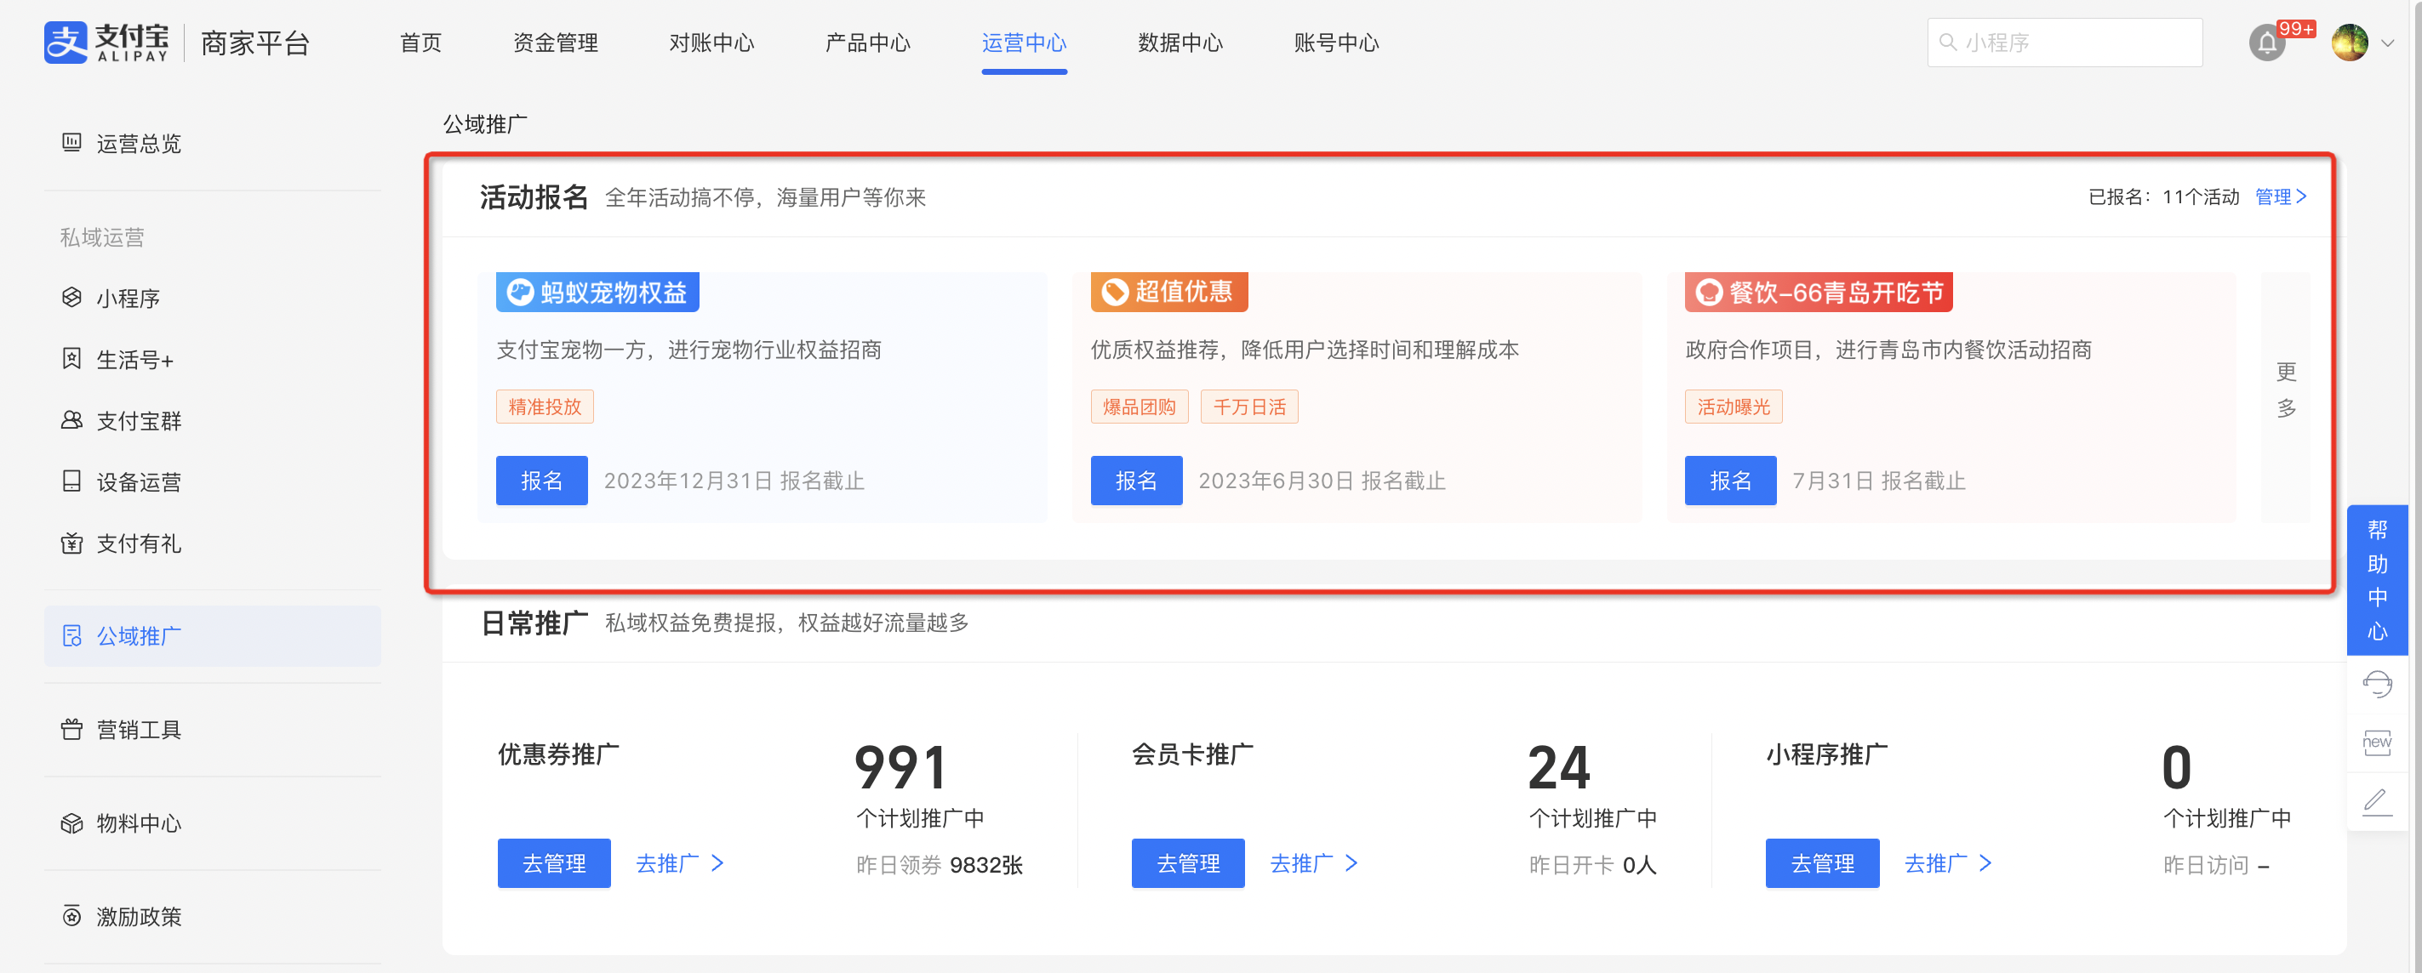Click 已报名: 11个活动 text
The width and height of the screenshot is (2422, 973).
2163,196
